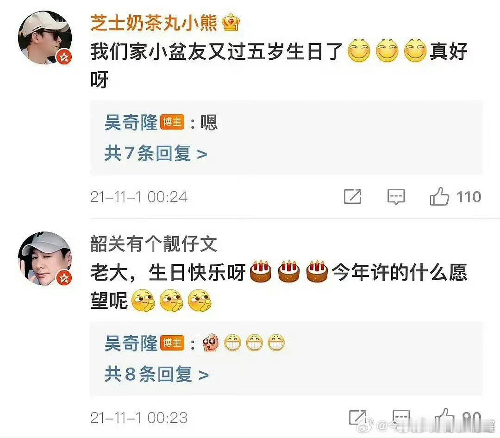The width and height of the screenshot is (500, 438).
Task: Expand 共7条回复 replies
Action: (156, 153)
